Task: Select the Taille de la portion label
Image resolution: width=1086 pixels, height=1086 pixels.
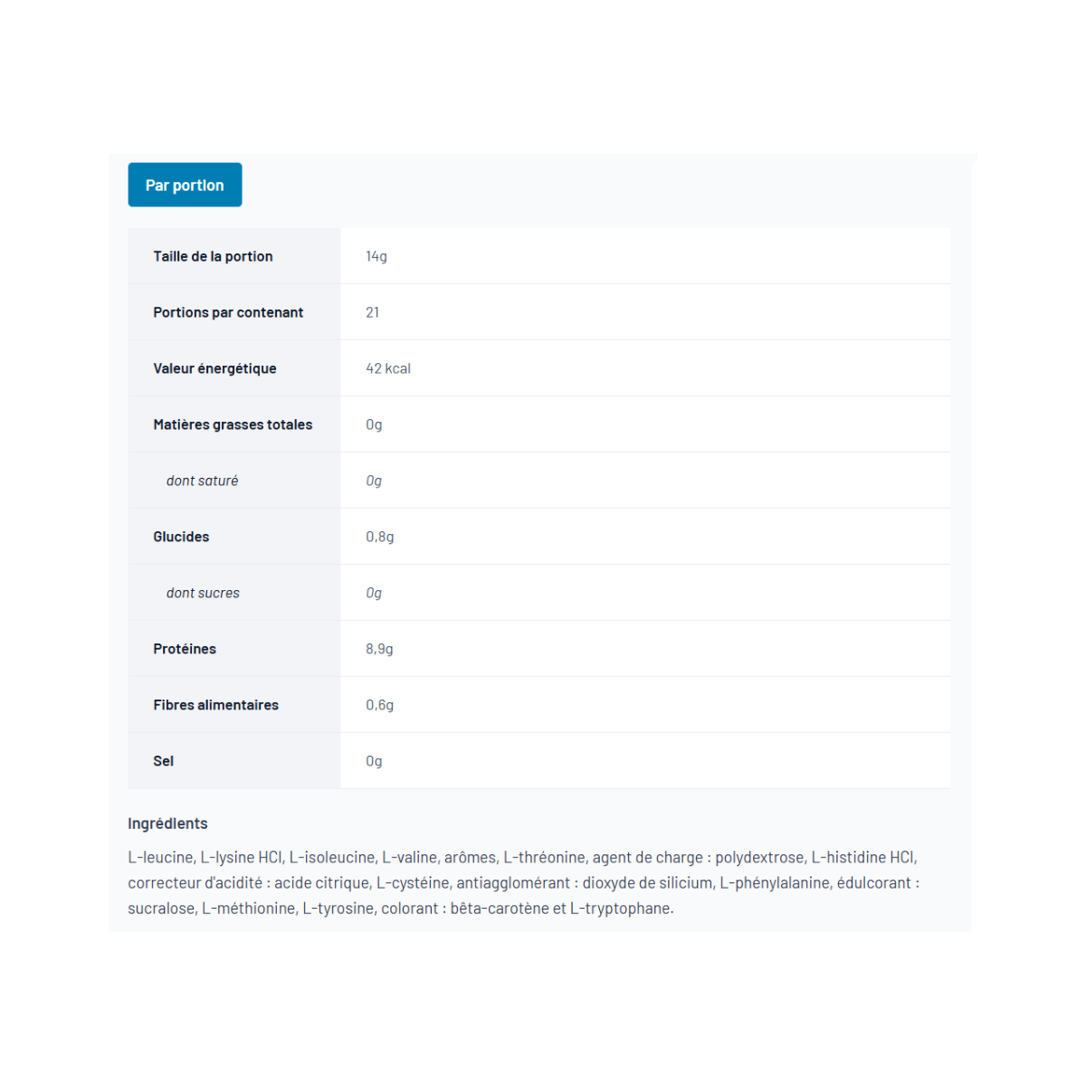Action: (213, 256)
